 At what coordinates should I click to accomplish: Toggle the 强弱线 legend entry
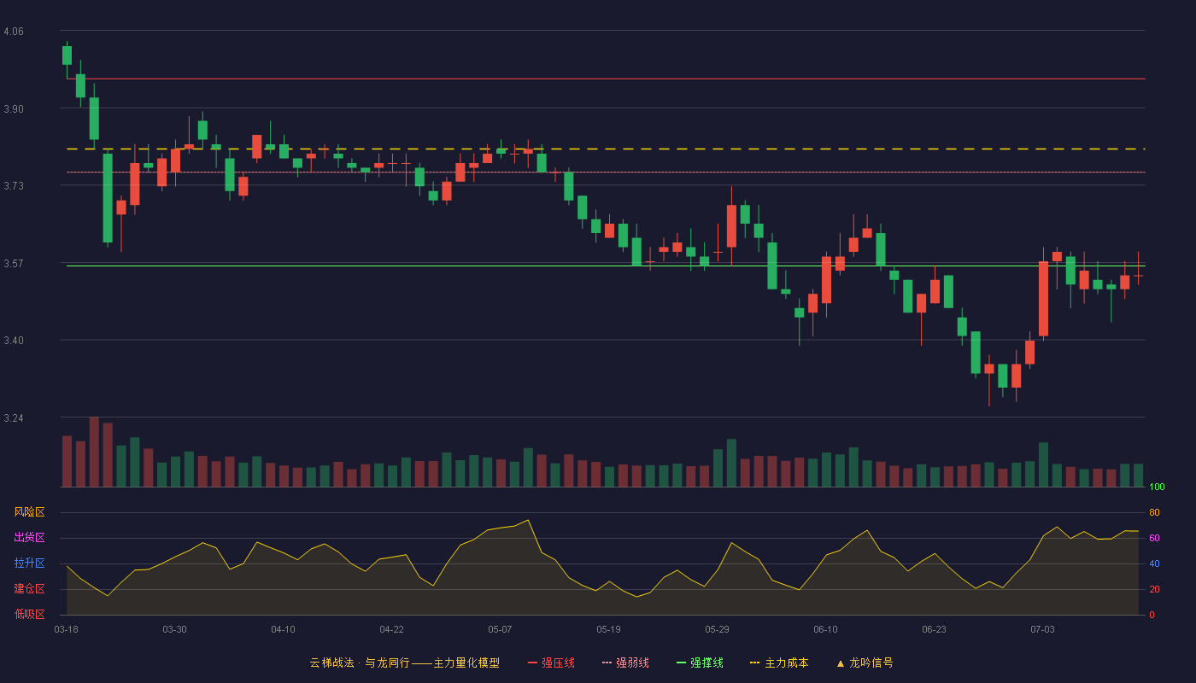tap(625, 663)
